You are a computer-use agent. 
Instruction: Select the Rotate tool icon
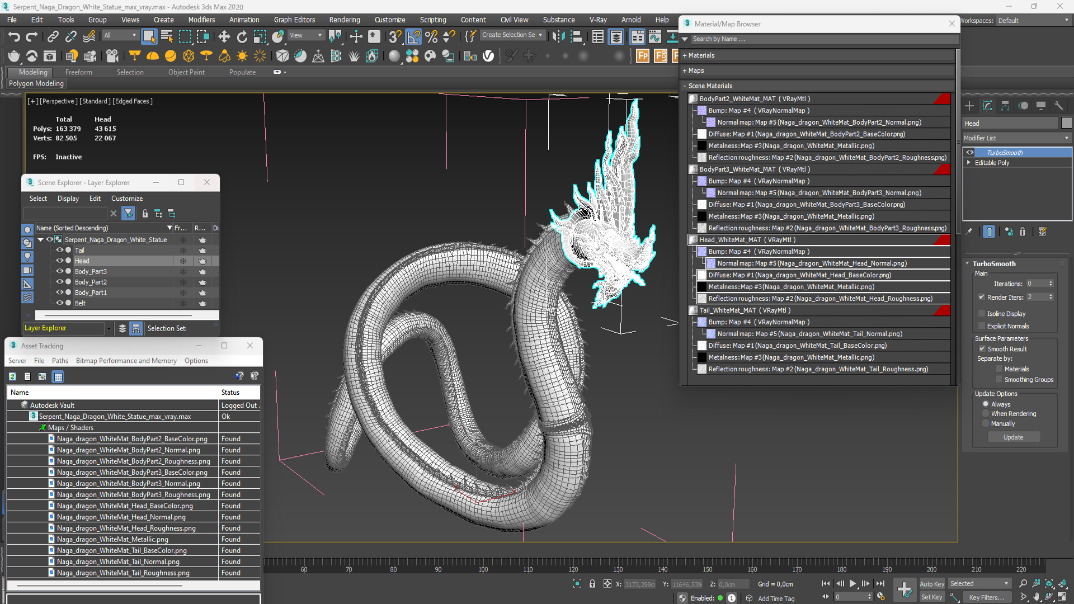(242, 37)
